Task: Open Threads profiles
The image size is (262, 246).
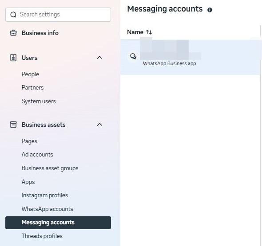Action: tap(42, 236)
